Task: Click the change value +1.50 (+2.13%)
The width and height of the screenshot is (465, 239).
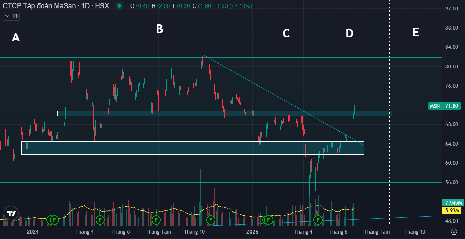Action: [x=233, y=6]
